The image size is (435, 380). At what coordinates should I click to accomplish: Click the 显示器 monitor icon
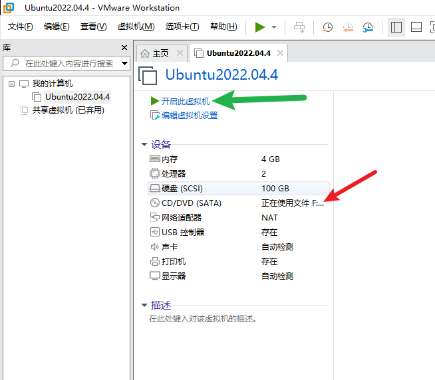155,276
